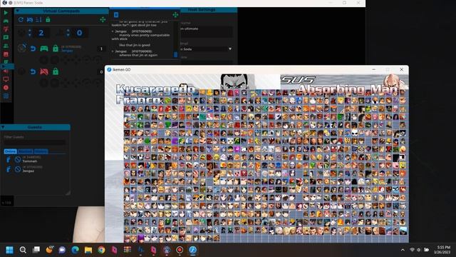Open File Explorer from the taskbar
The image size is (456, 257).
[x=88, y=250]
